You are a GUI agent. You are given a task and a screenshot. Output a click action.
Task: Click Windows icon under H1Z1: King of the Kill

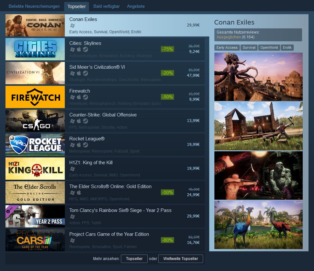[73, 169]
